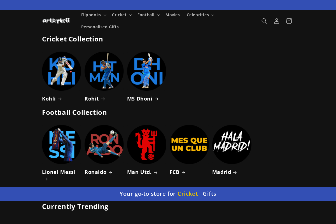Select the RONALDO bicycle-kick badge

[104, 144]
